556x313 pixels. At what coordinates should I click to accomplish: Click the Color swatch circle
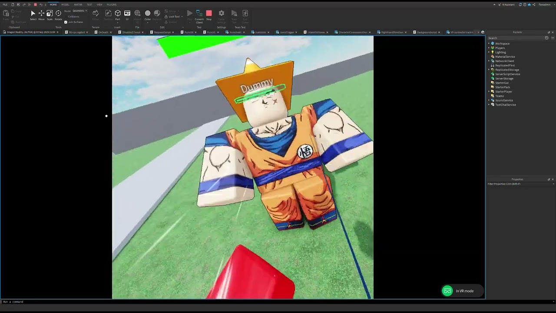click(x=148, y=13)
